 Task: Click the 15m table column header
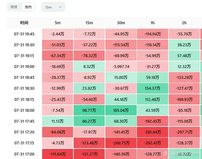click(89, 23)
